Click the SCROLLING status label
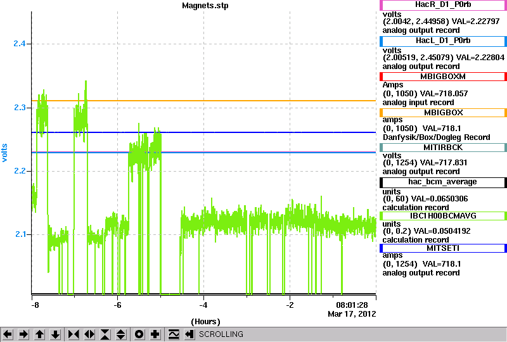 pos(221,334)
